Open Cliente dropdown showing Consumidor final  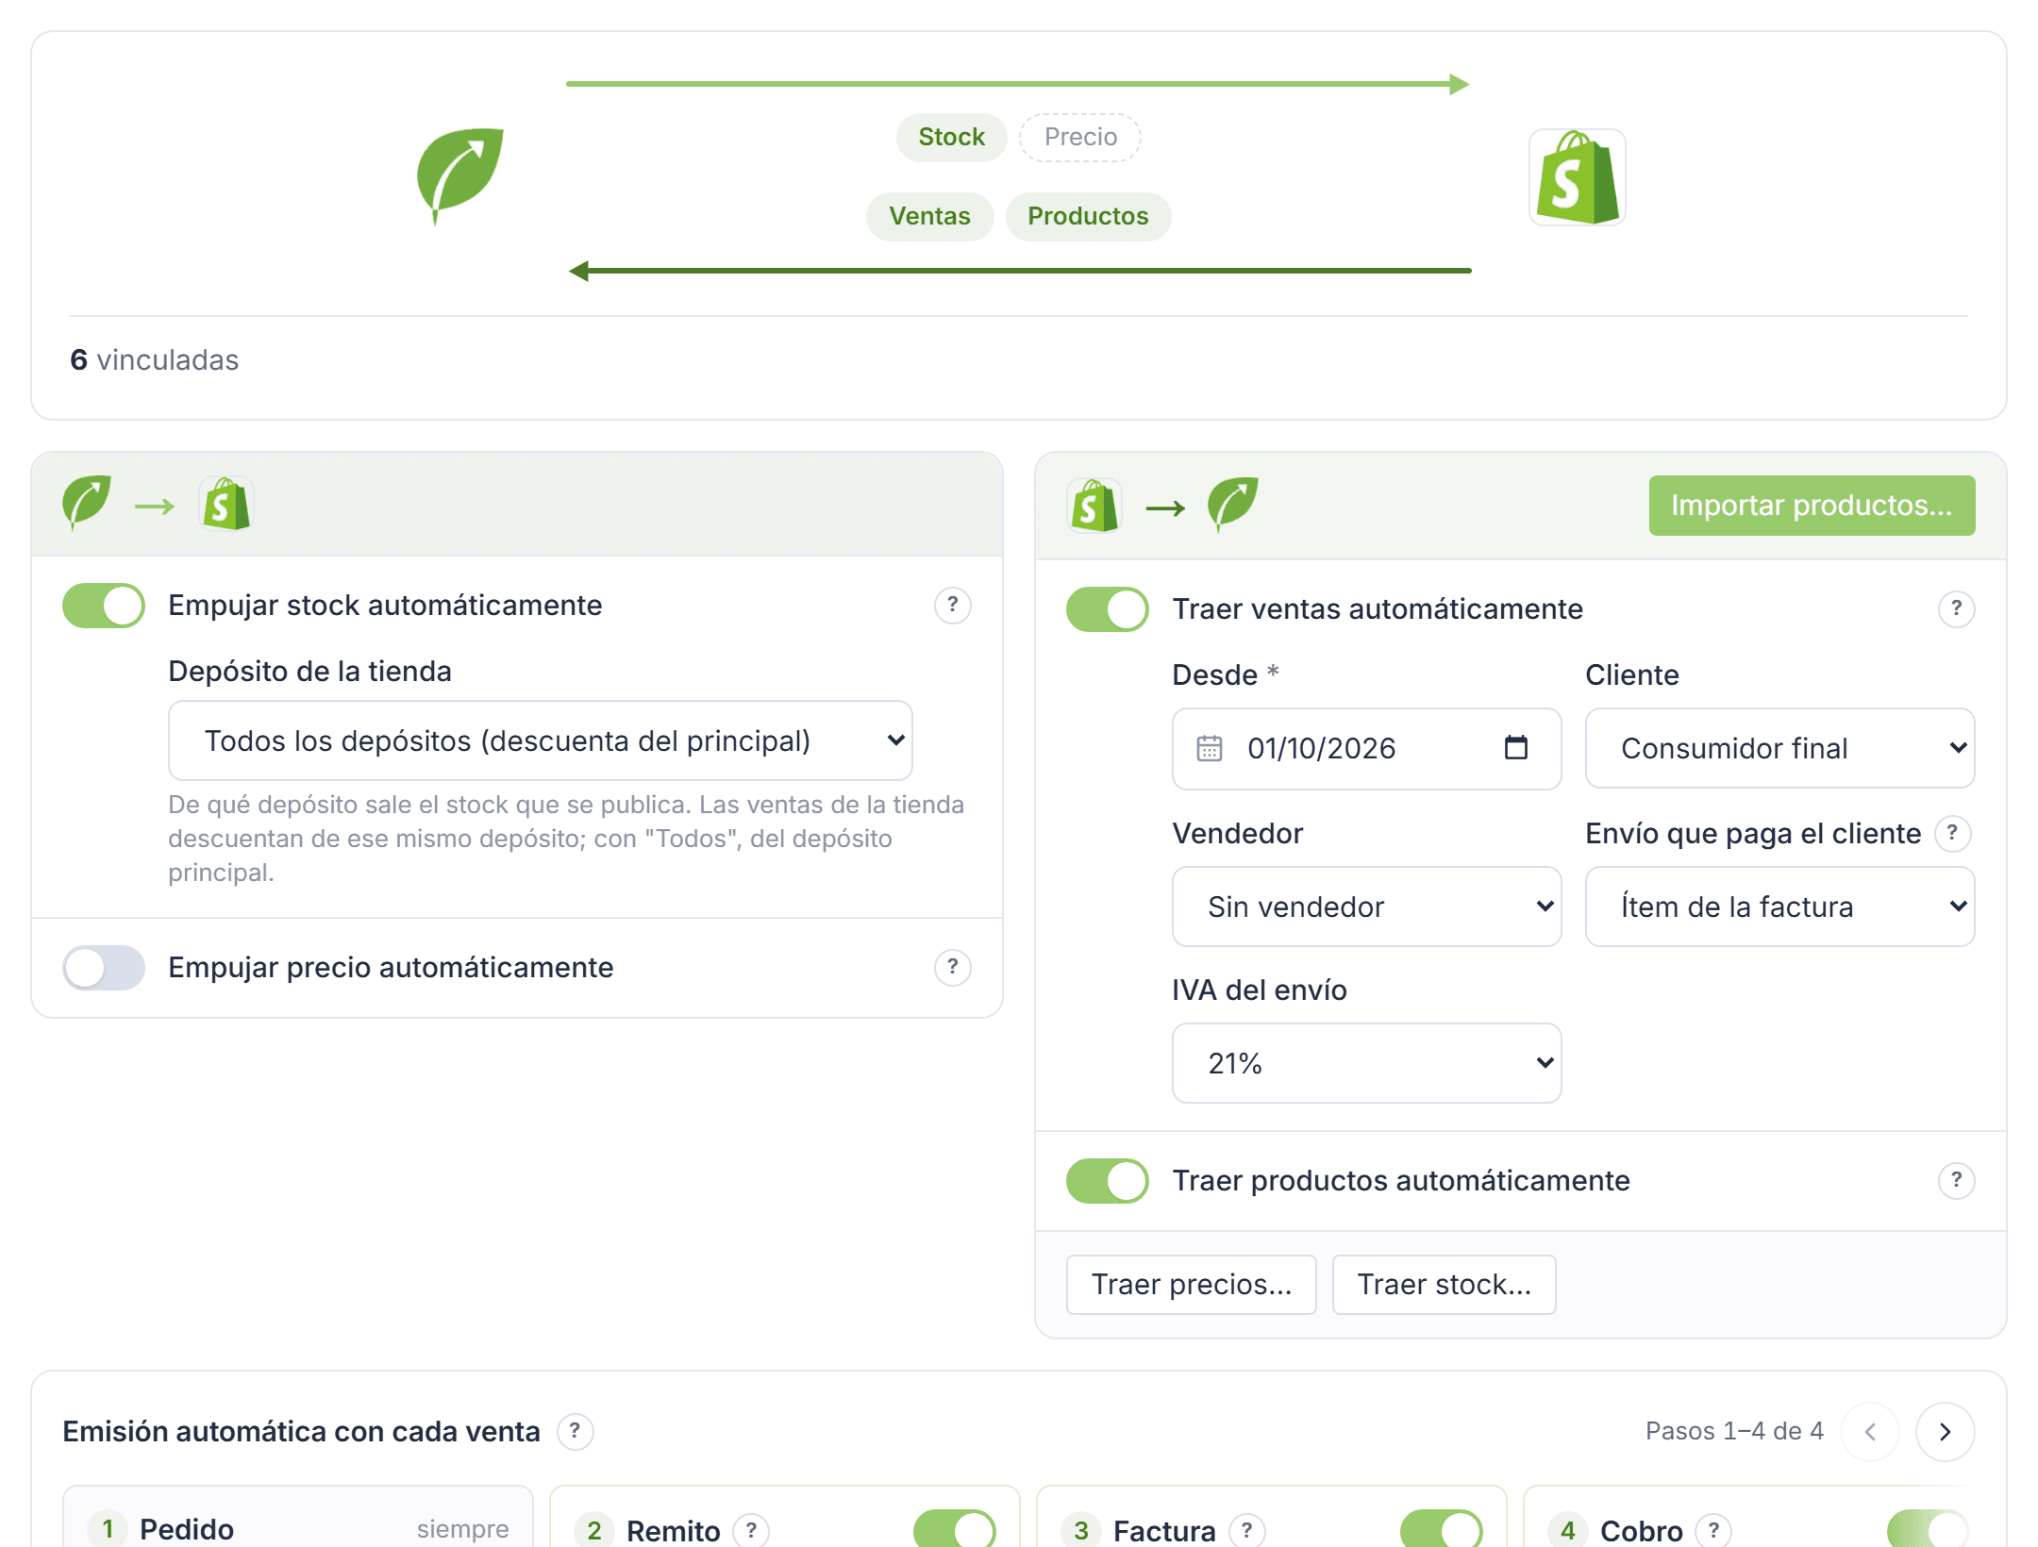[x=1779, y=748]
